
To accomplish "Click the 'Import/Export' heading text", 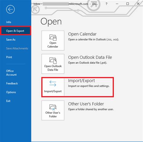I will pyautogui.click(x=81, y=81).
